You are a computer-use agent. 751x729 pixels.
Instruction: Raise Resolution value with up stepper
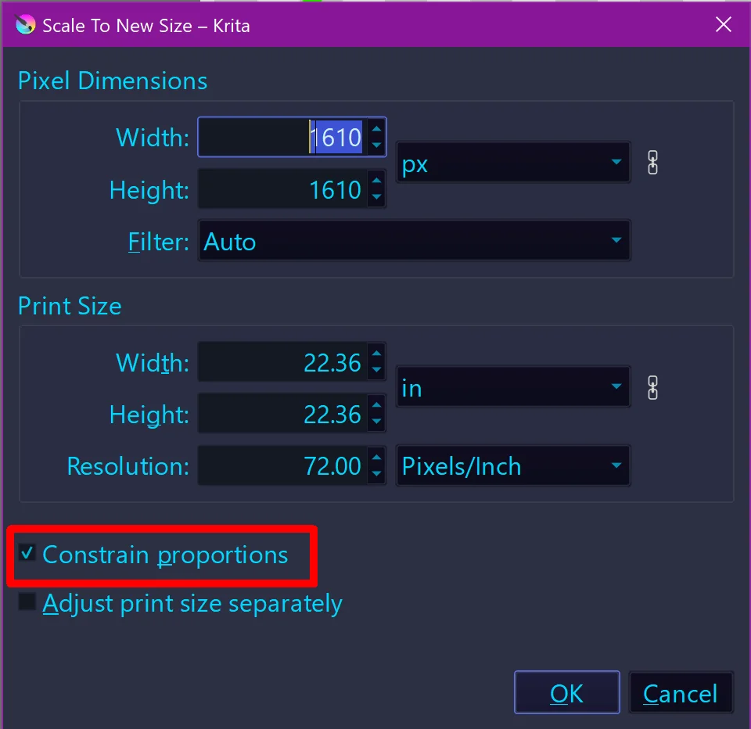coord(377,458)
